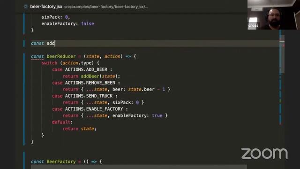Click the 'sixPack: 0,' line
Viewport: 300px width, 169px height.
[x=56, y=17]
